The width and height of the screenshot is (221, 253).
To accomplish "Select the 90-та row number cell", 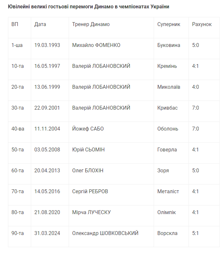I will tap(18, 233).
